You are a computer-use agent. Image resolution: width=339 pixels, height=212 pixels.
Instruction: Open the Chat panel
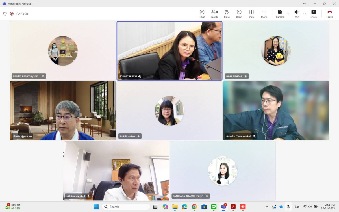[202, 14]
